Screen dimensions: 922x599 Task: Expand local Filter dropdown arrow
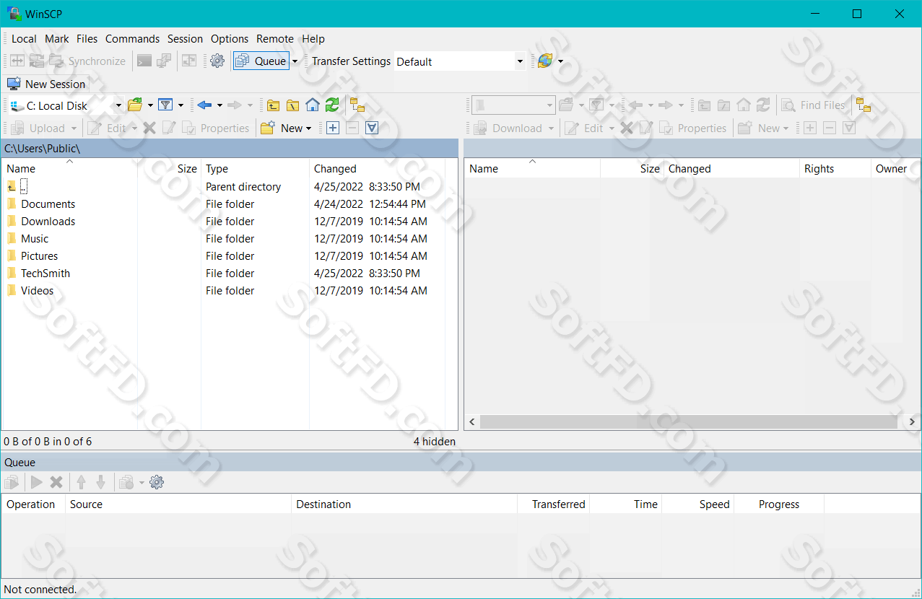pos(181,105)
